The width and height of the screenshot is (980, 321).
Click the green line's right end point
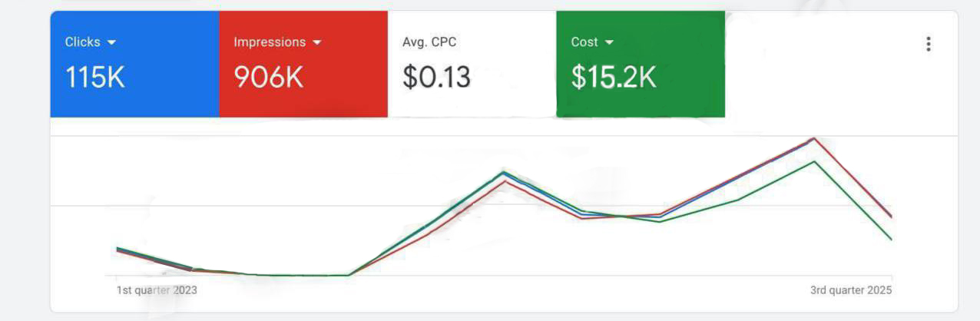[891, 240]
